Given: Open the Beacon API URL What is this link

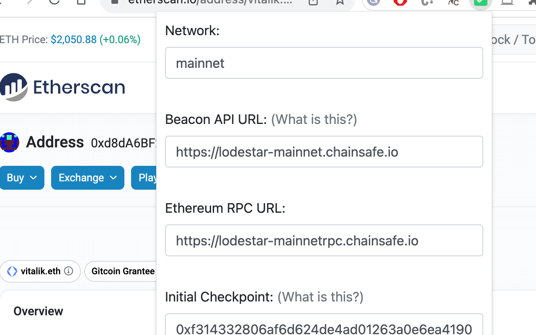Looking at the screenshot, I should (x=314, y=120).
